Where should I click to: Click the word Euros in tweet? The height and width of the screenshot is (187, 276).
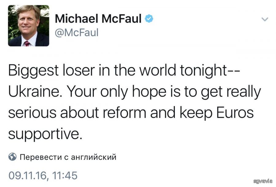pos(235,113)
